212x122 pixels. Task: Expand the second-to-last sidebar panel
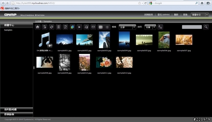17,109
